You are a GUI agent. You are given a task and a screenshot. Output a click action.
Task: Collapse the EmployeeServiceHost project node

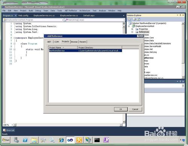click(129, 26)
